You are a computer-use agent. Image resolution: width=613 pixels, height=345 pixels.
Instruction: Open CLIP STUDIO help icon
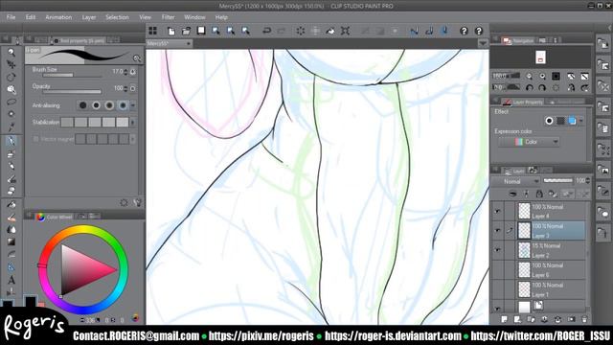tap(464, 31)
